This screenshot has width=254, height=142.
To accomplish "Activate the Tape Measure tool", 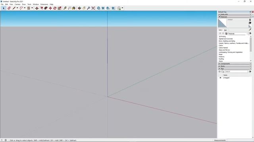I will [x=65, y=8].
